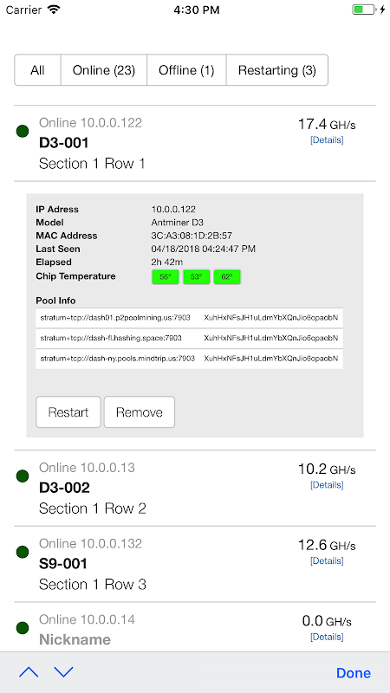Select dash-ny.pools.mindtrip.us pool row
This screenshot has width=390, height=693.
coord(189,359)
